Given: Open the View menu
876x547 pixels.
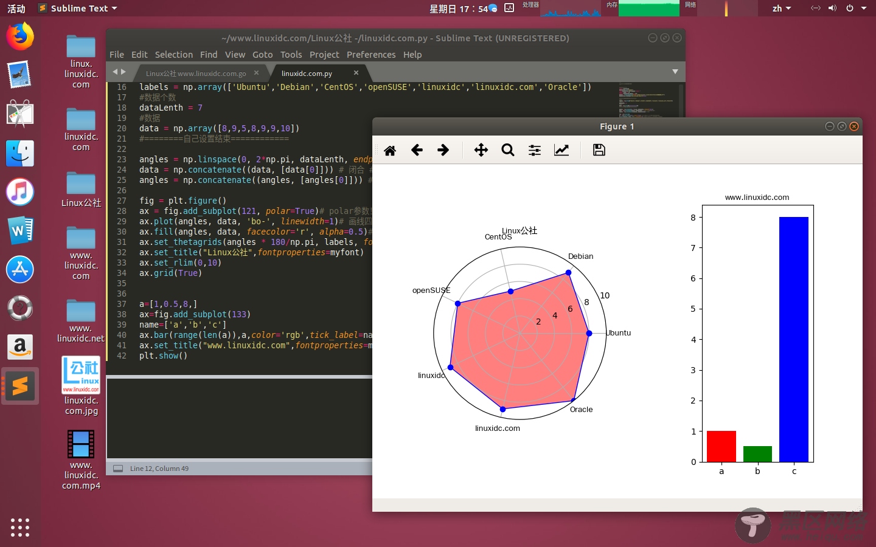Looking at the screenshot, I should tap(235, 55).
